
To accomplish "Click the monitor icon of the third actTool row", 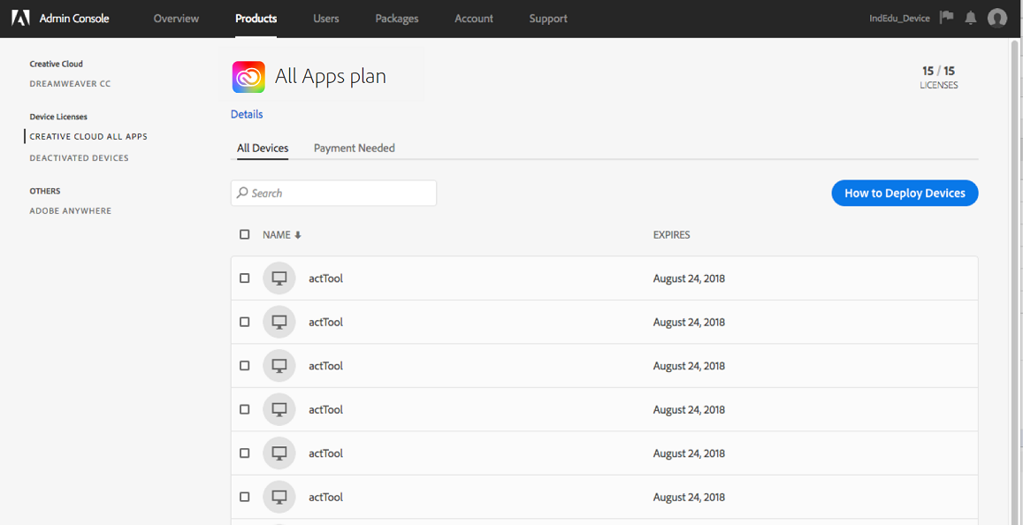I will click(279, 366).
